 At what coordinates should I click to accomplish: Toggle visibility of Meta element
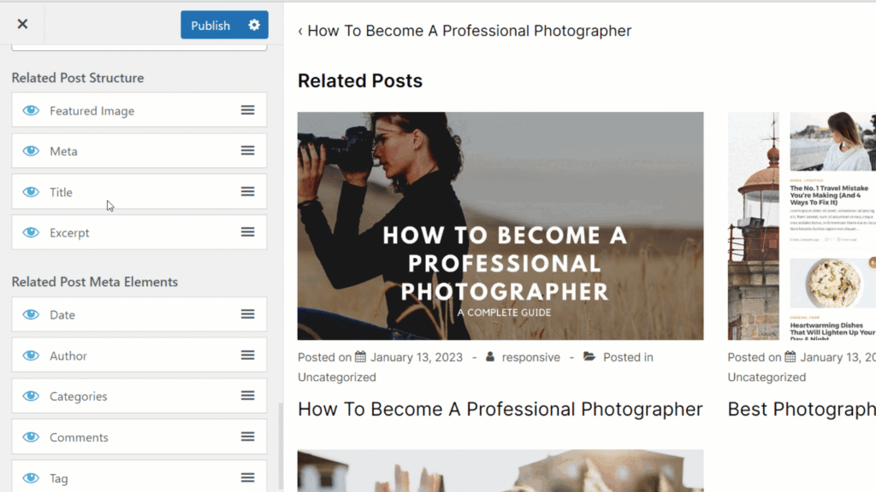[31, 150]
